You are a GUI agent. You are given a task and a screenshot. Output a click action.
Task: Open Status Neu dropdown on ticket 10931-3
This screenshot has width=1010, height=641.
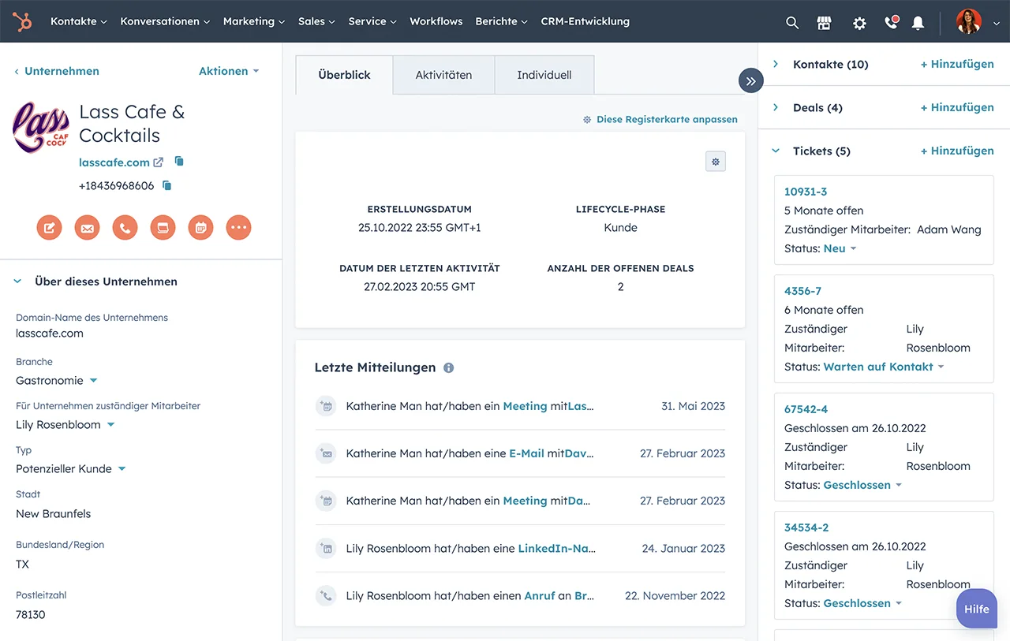[840, 248]
